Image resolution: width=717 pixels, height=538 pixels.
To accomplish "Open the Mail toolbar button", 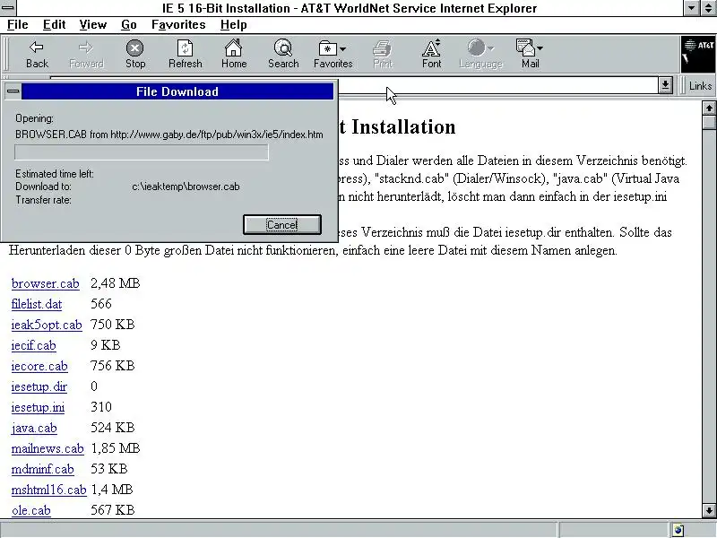I will coord(527,55).
